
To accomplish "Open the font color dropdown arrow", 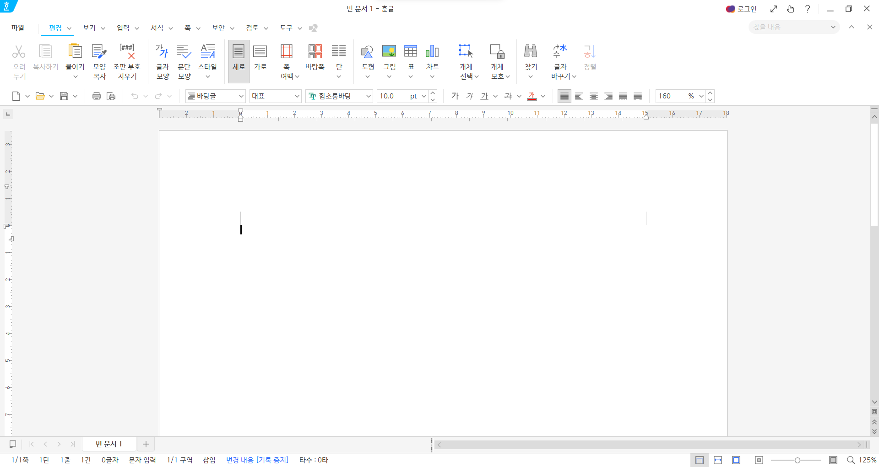I will (543, 96).
